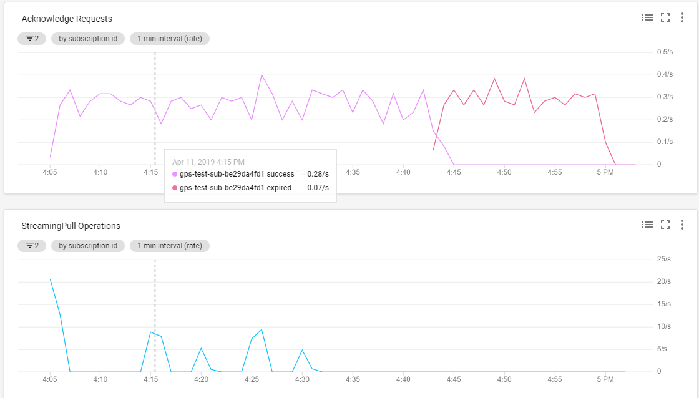This screenshot has height=398, width=699.
Task: Open more options menu for StreamingPull Operations
Action: click(x=682, y=225)
